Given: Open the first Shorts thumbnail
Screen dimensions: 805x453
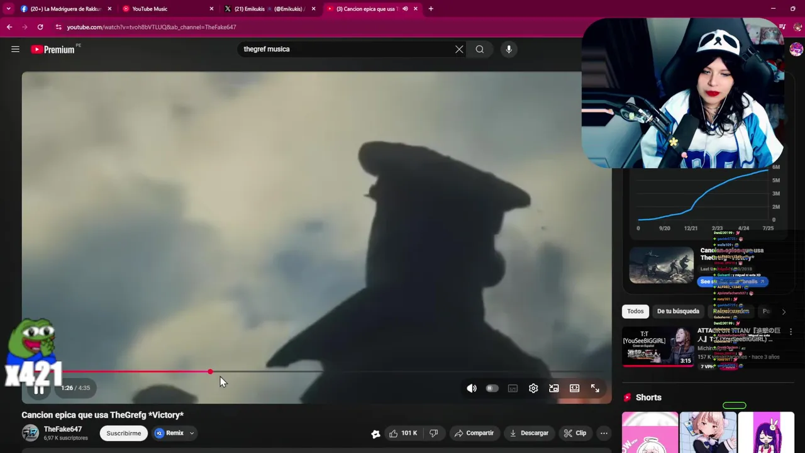Looking at the screenshot, I should (650, 432).
